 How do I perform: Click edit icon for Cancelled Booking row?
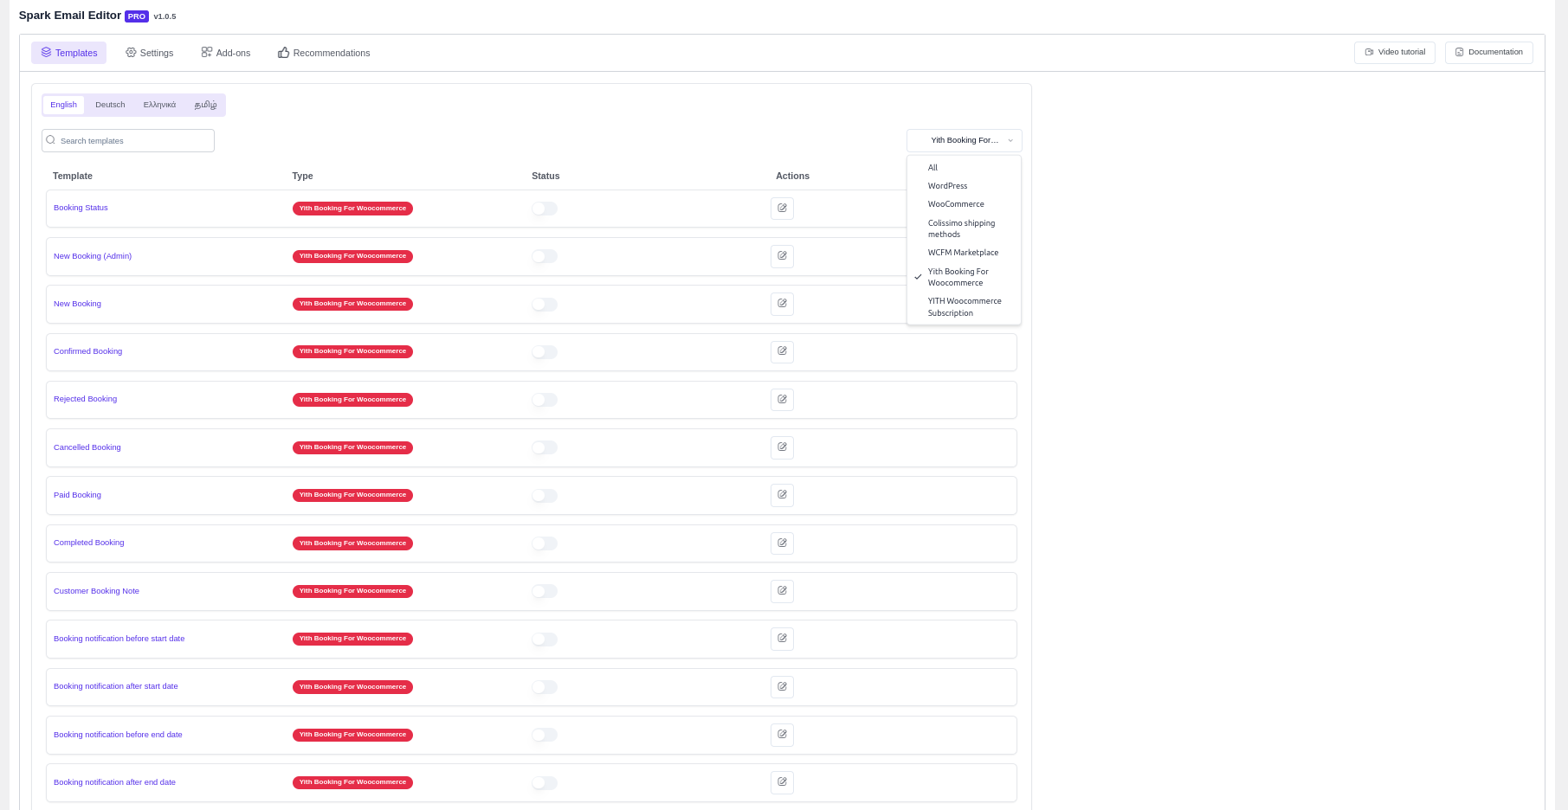click(x=782, y=447)
